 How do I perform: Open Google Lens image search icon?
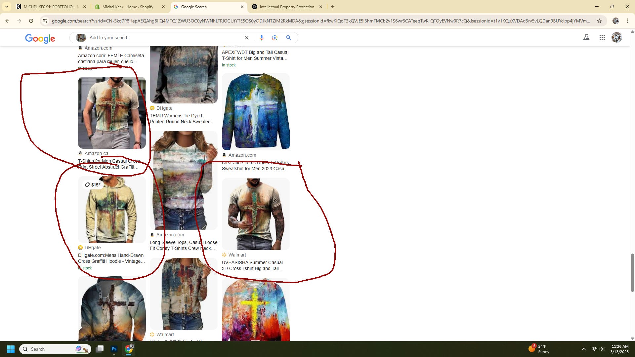tap(275, 38)
